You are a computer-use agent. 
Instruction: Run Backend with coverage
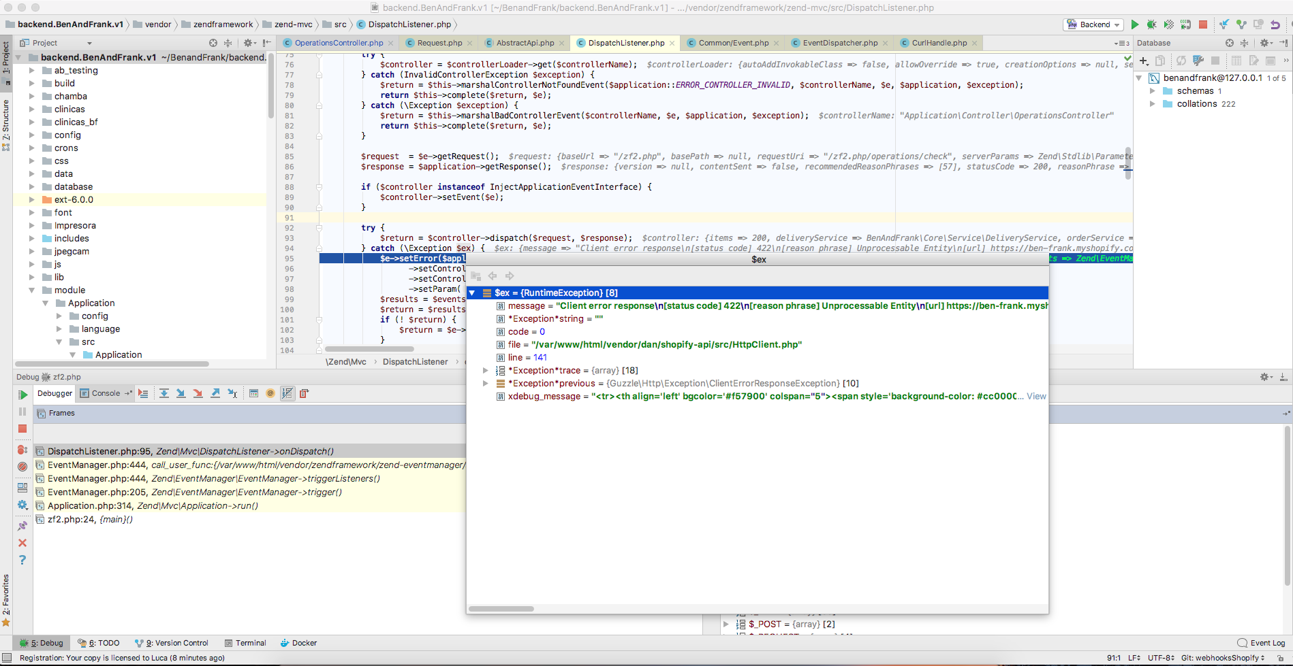(x=1168, y=24)
